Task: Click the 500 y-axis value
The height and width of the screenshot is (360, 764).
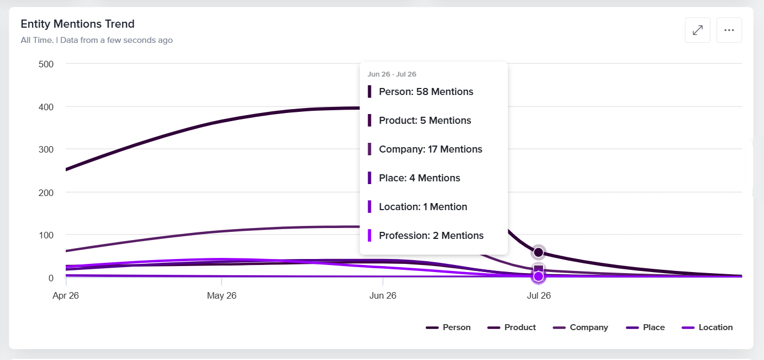Action: click(46, 64)
